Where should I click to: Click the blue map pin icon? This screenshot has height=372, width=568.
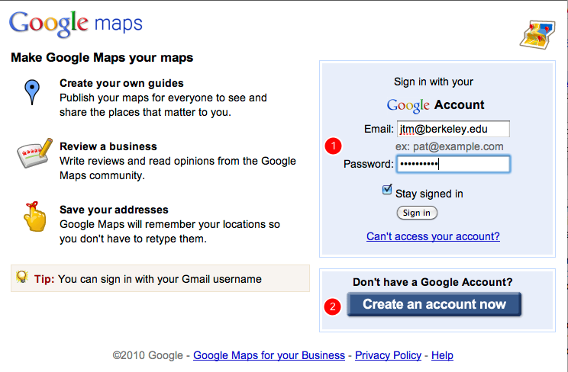32,92
